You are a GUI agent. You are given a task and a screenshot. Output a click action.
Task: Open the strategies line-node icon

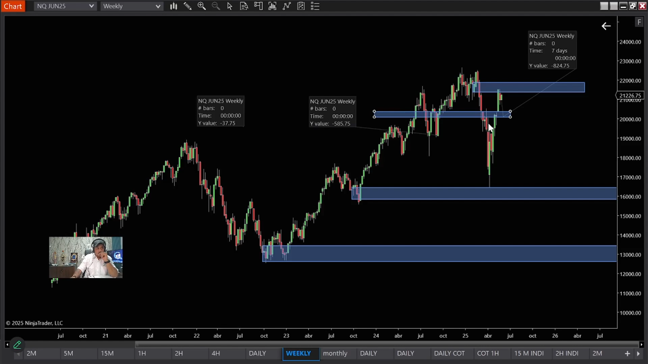tap(287, 6)
